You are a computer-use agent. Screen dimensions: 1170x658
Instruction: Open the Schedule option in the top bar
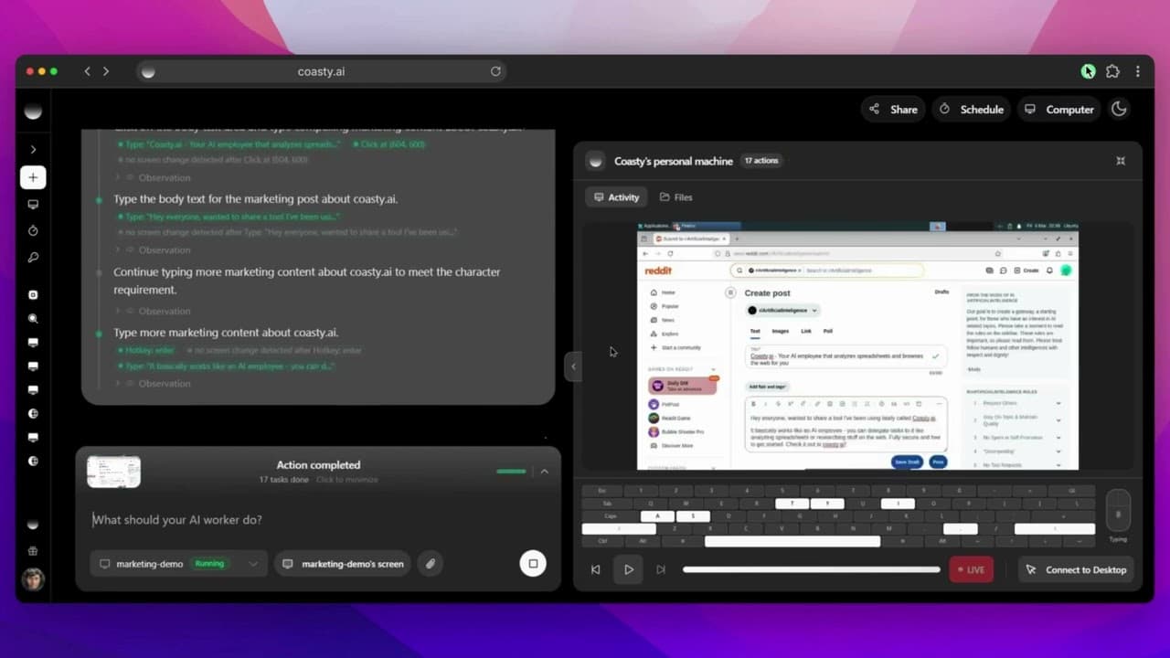click(971, 109)
